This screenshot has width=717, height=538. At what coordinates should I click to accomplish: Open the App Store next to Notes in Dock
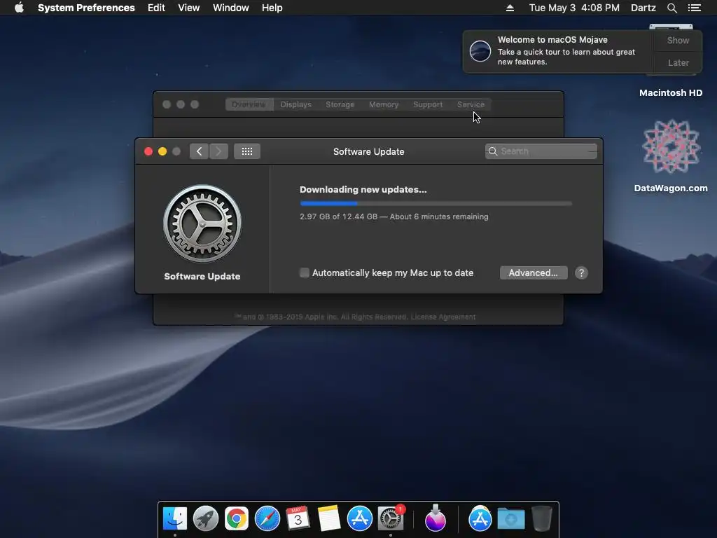(360, 519)
